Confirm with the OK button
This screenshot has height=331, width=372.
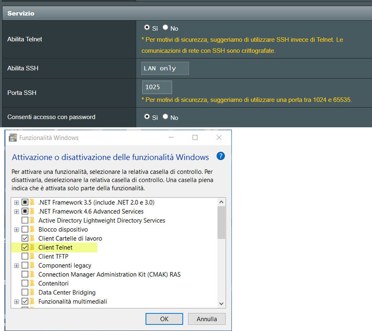click(164, 319)
